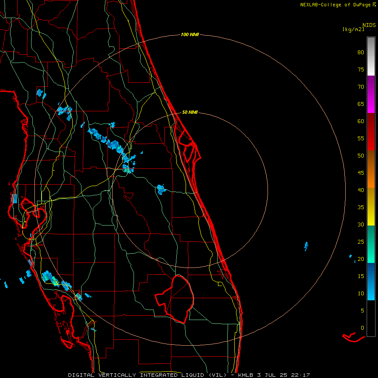Image resolution: width=378 pixels, height=378 pixels.
Task: Select the white-gray 75-85 color scale segment
Action: click(371, 56)
